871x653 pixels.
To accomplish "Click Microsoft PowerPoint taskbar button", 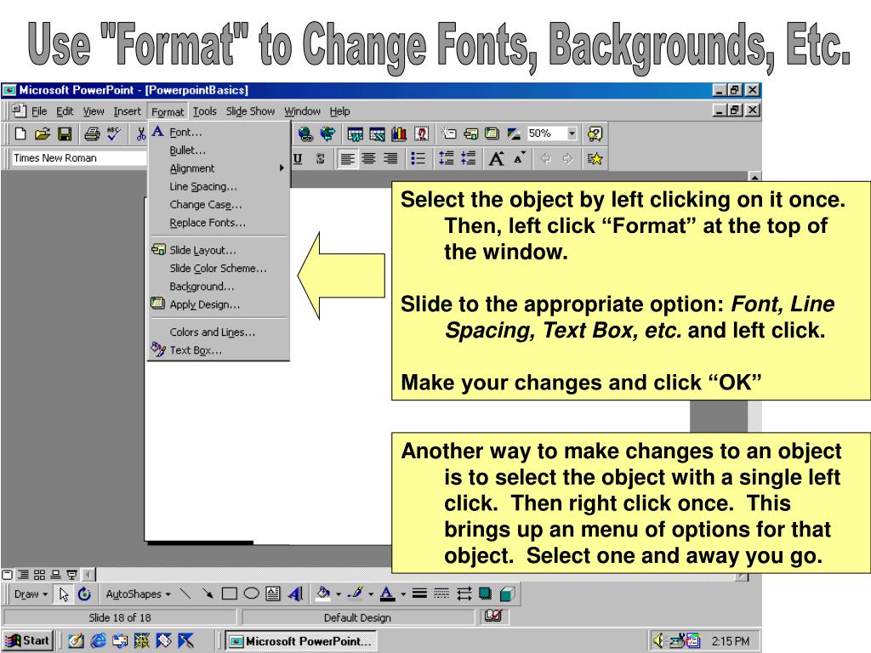I will (x=300, y=641).
